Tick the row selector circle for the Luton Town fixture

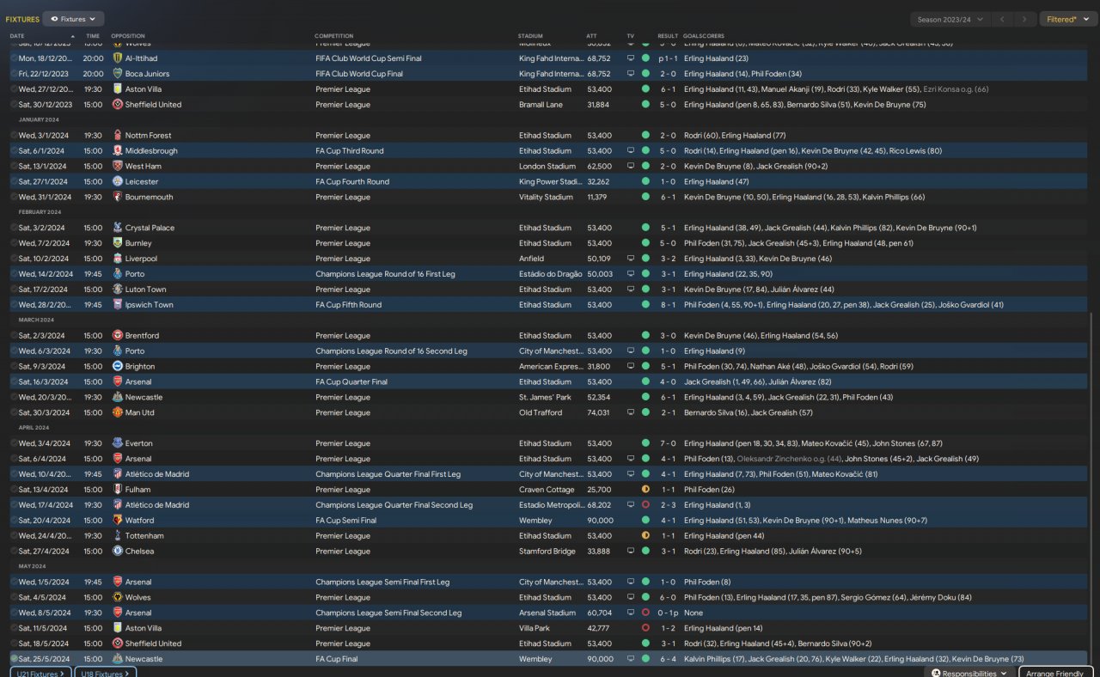(x=14, y=290)
